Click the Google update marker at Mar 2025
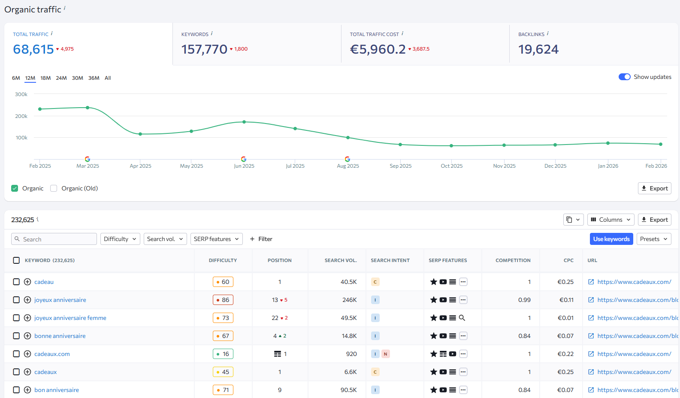 point(88,159)
